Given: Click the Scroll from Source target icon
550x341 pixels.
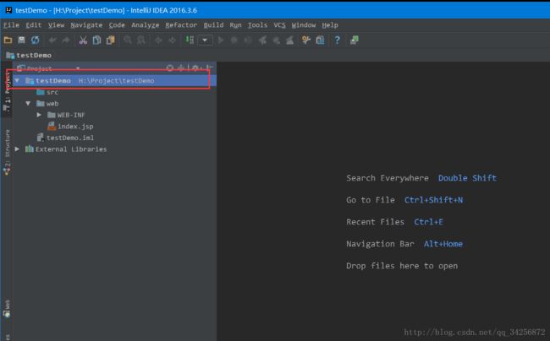Looking at the screenshot, I should (x=170, y=68).
